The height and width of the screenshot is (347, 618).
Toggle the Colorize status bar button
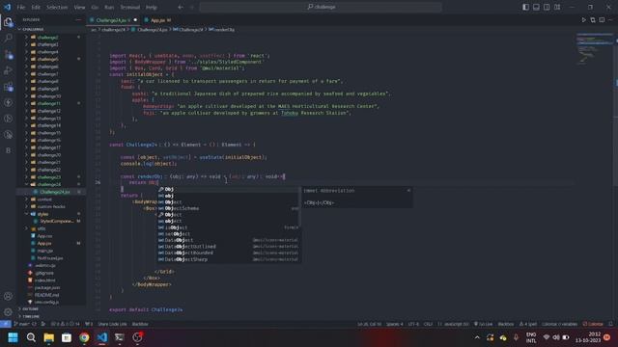point(593,324)
